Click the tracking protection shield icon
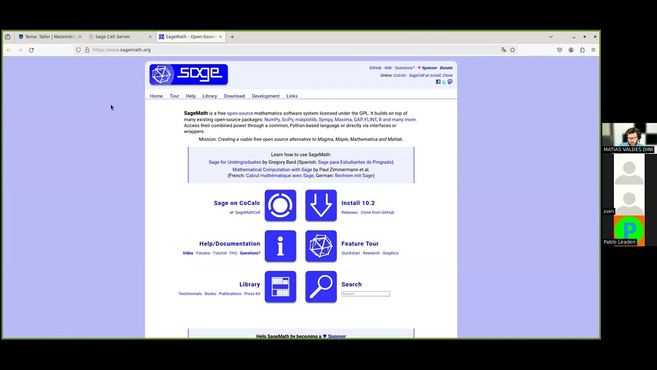657x370 pixels. (79, 50)
